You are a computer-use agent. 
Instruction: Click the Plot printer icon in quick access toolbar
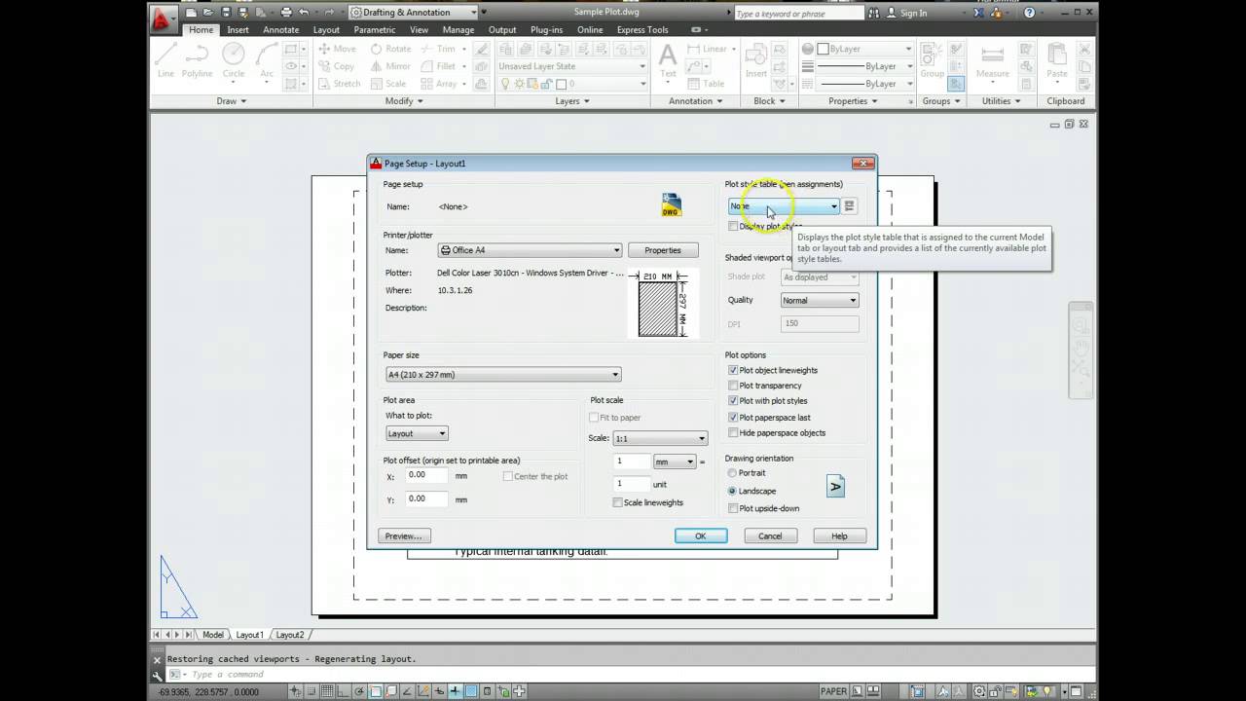pos(285,13)
